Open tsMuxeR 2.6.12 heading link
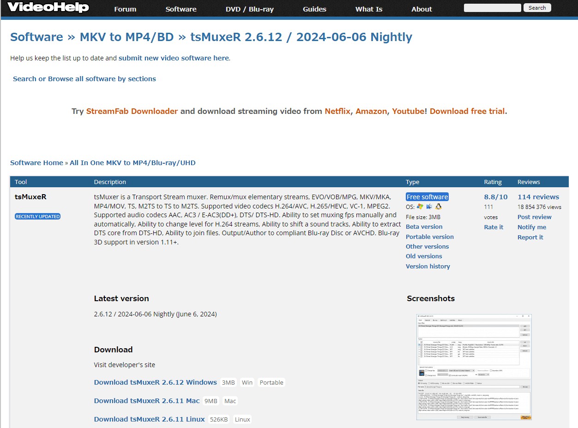This screenshot has width=578, height=428. tap(301, 37)
